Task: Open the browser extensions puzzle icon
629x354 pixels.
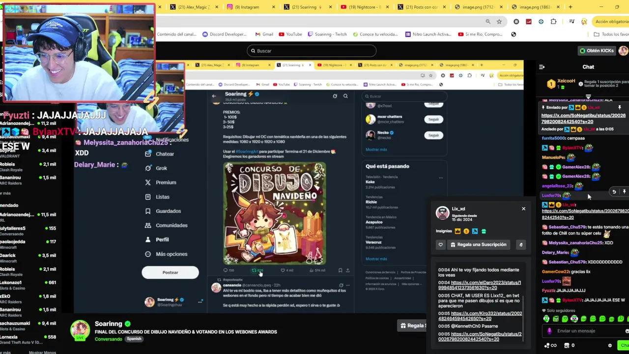Action: pos(553,22)
